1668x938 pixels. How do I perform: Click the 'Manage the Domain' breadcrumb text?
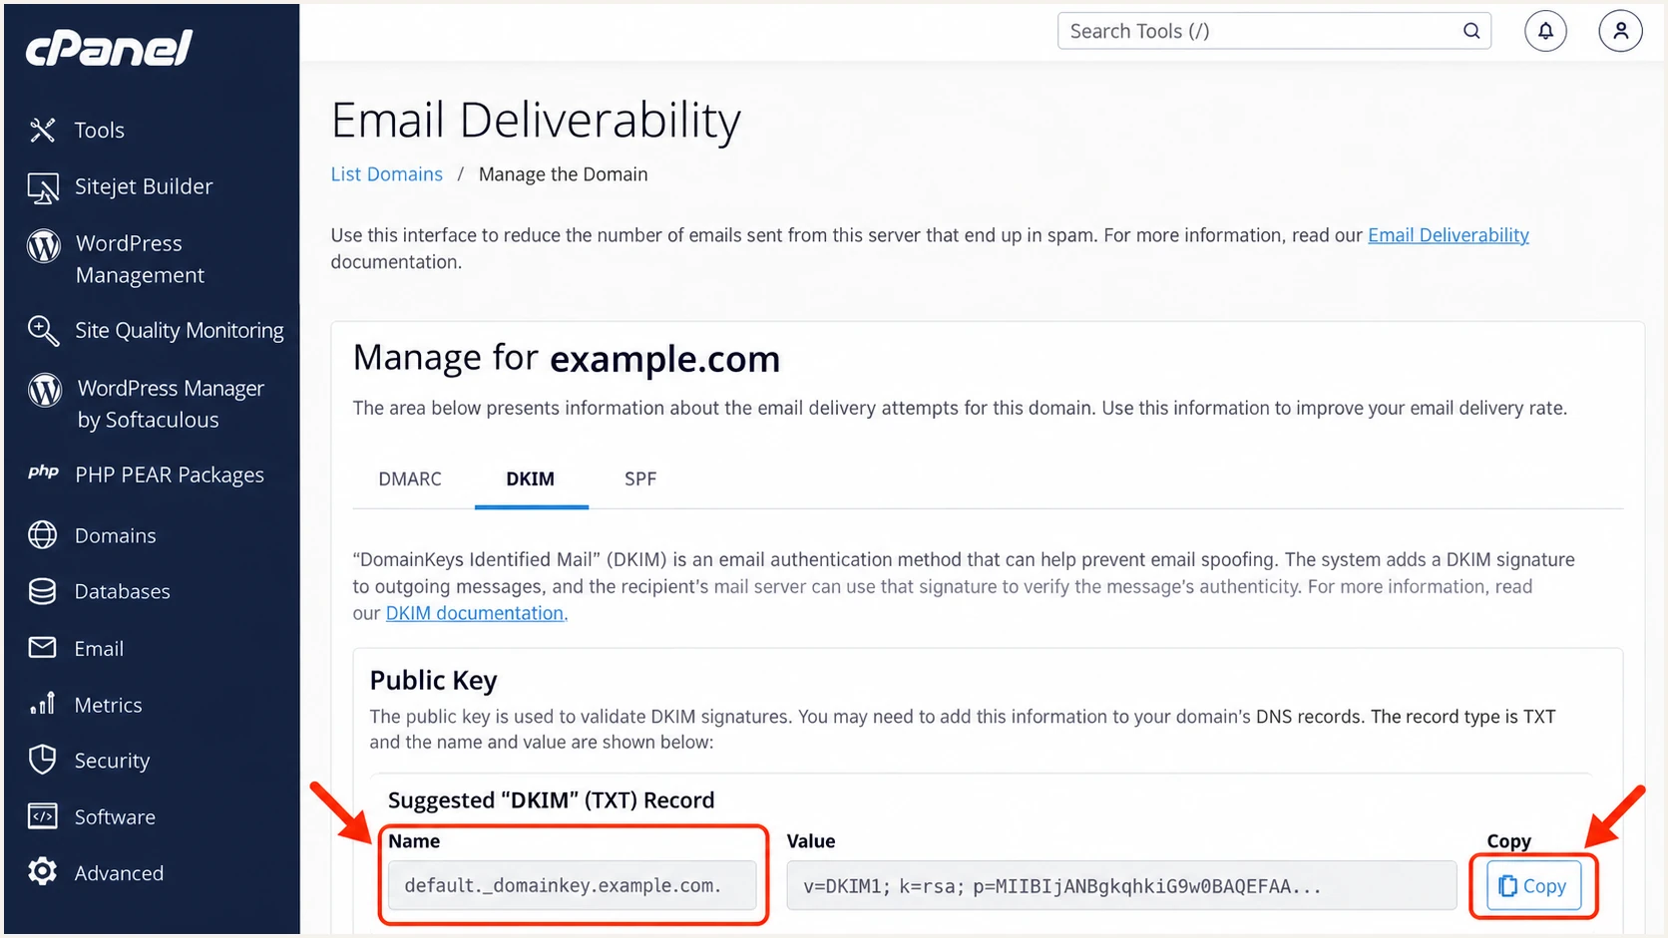(564, 174)
